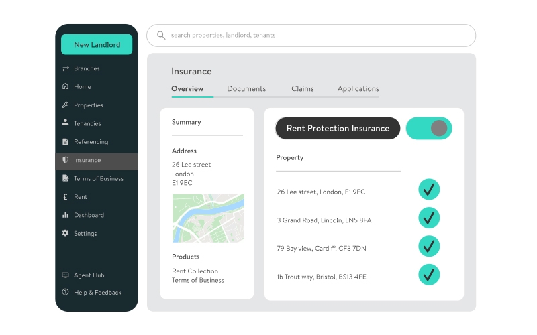Open Agent Hub in sidebar

(x=88, y=275)
